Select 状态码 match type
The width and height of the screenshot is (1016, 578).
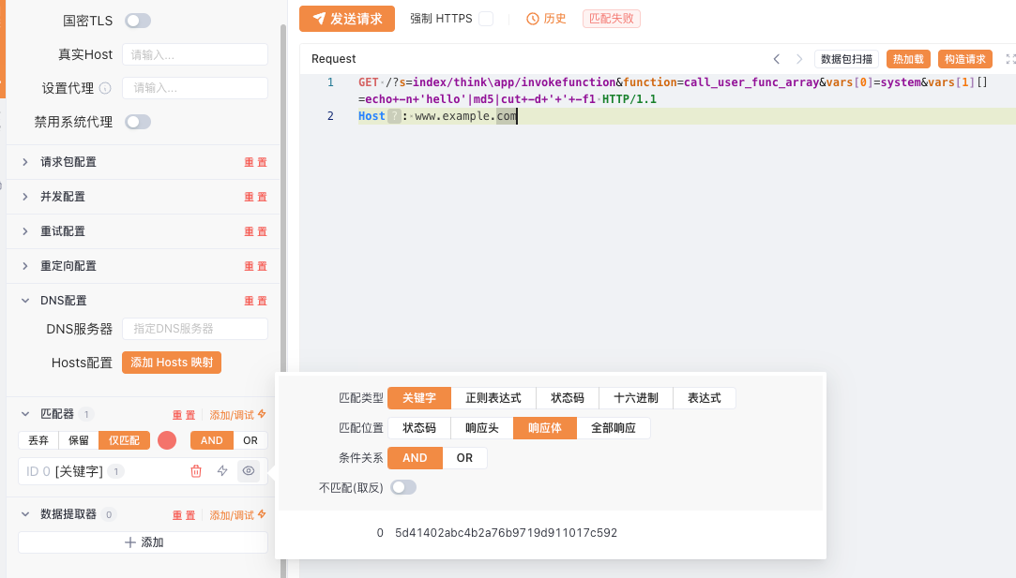(568, 398)
